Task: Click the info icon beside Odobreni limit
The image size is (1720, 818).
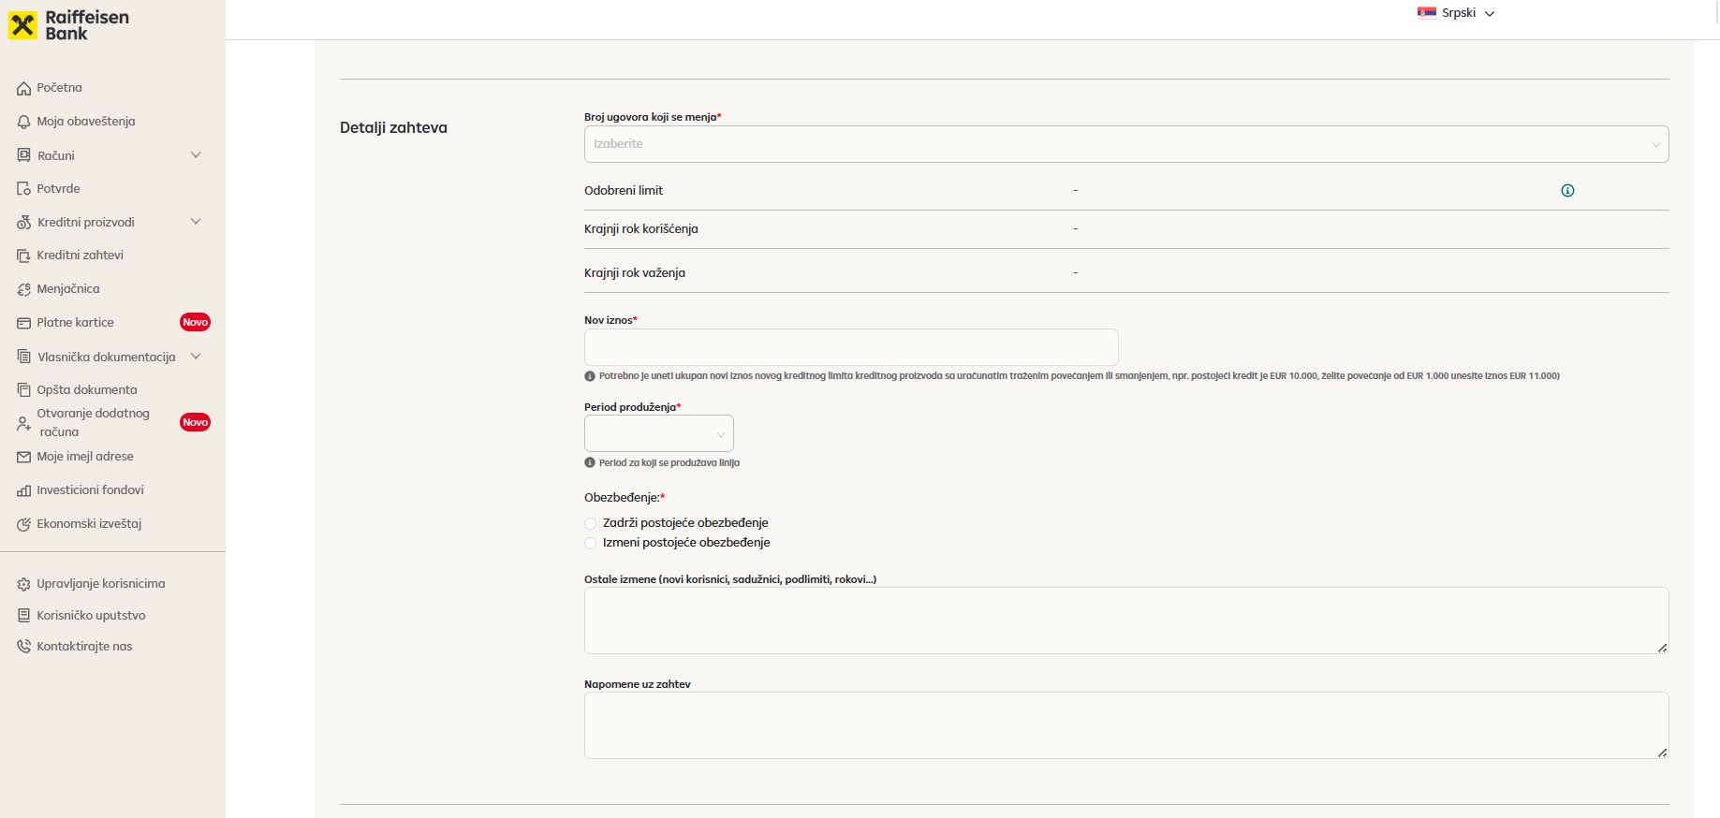Action: 1567,191
